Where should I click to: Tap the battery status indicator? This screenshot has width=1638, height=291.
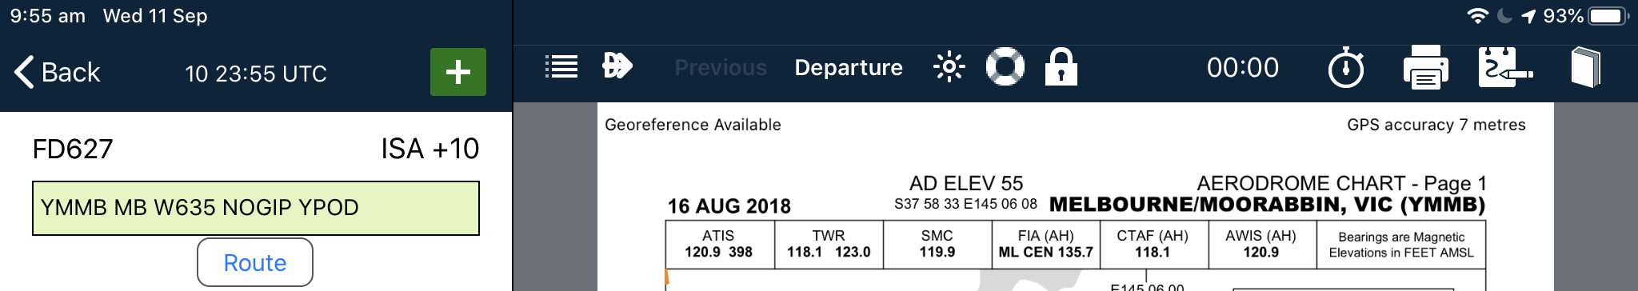pyautogui.click(x=1608, y=16)
